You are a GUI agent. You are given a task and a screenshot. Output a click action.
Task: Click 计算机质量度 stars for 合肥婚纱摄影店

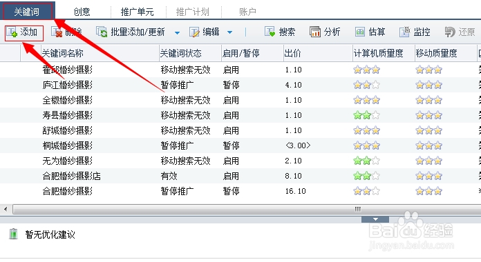(x=366, y=176)
